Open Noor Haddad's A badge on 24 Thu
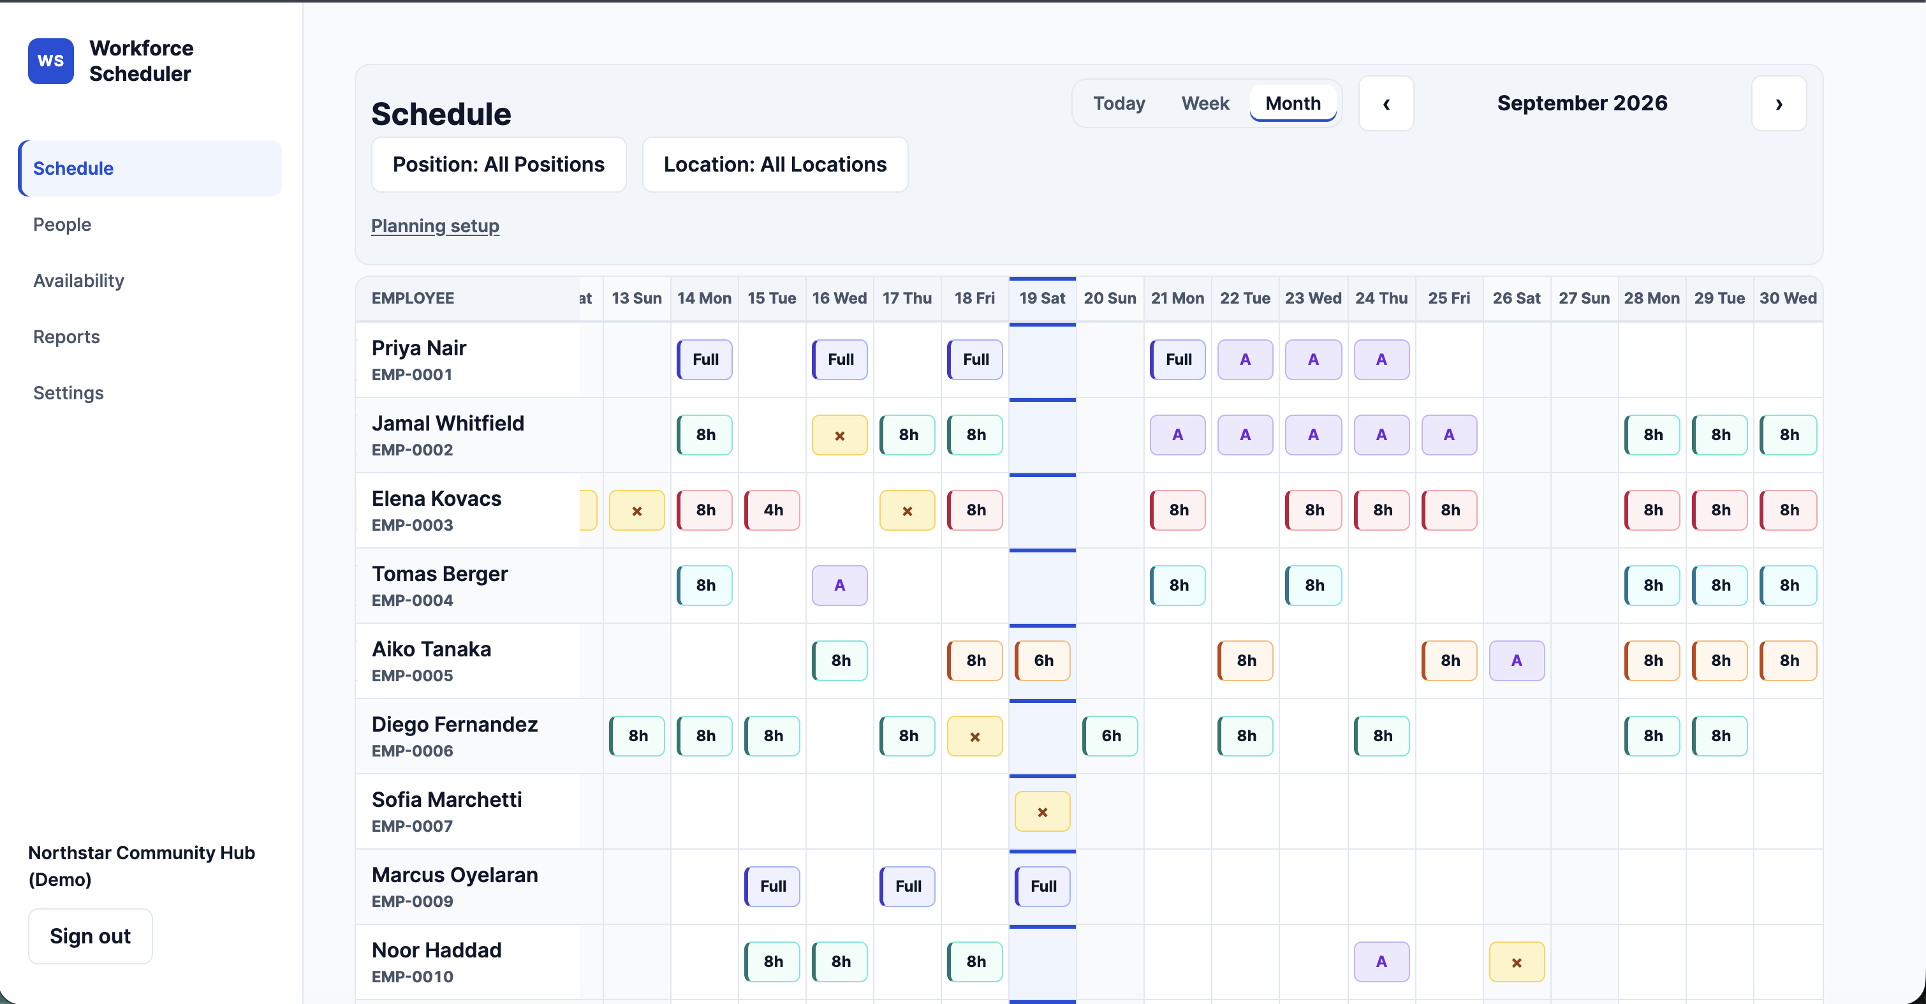 coord(1381,961)
